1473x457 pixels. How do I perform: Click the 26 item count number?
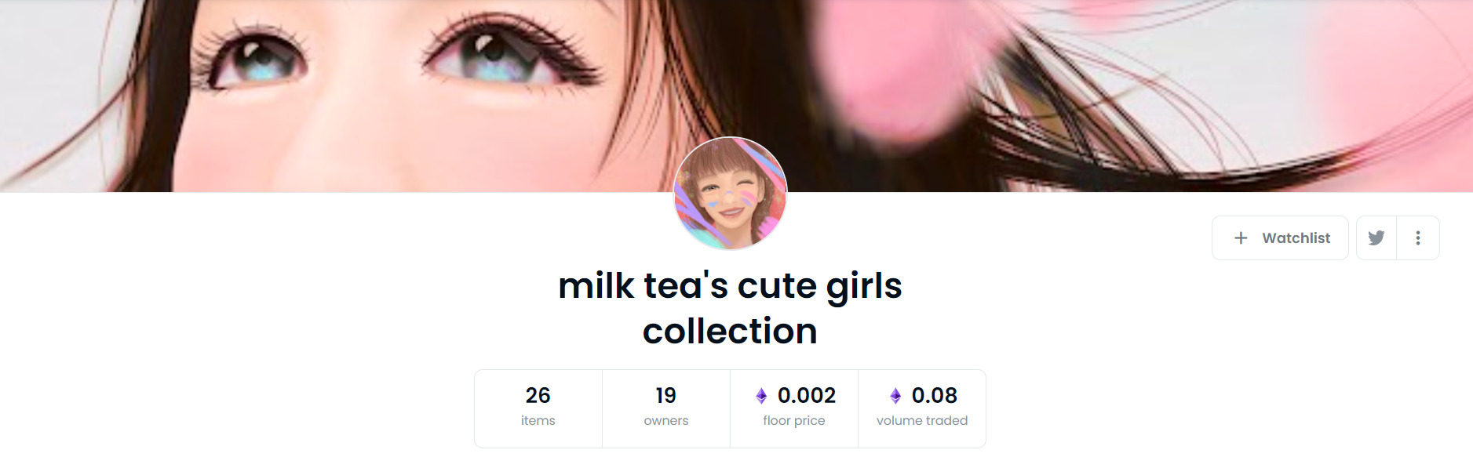538,395
